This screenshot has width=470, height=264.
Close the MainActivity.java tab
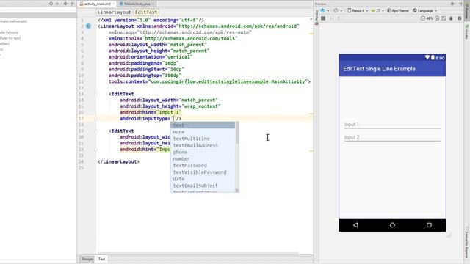point(153,4)
